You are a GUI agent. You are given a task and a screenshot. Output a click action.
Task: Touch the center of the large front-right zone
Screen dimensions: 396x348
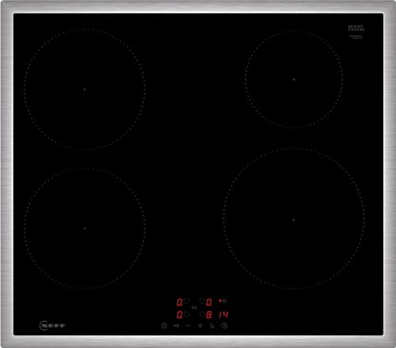point(294,219)
